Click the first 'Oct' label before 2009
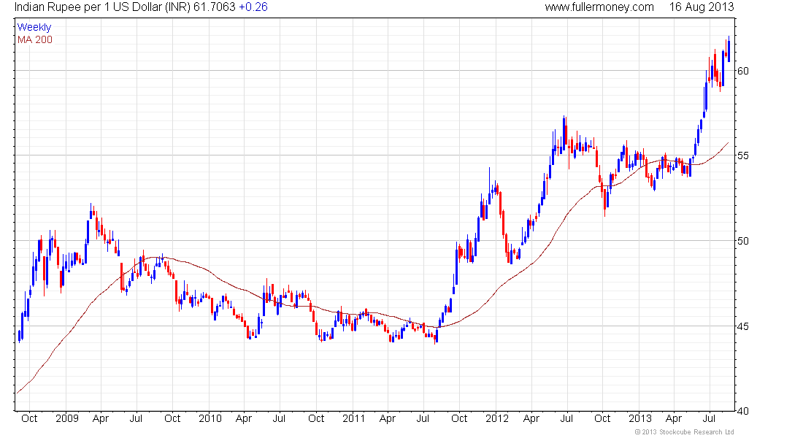Viewport: 803px width, 438px height. point(29,418)
